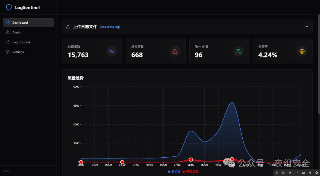Image resolution: width=320 pixels, height=176 pixels.
Task: Select Dashboard in the left navigation
Action: [20, 22]
